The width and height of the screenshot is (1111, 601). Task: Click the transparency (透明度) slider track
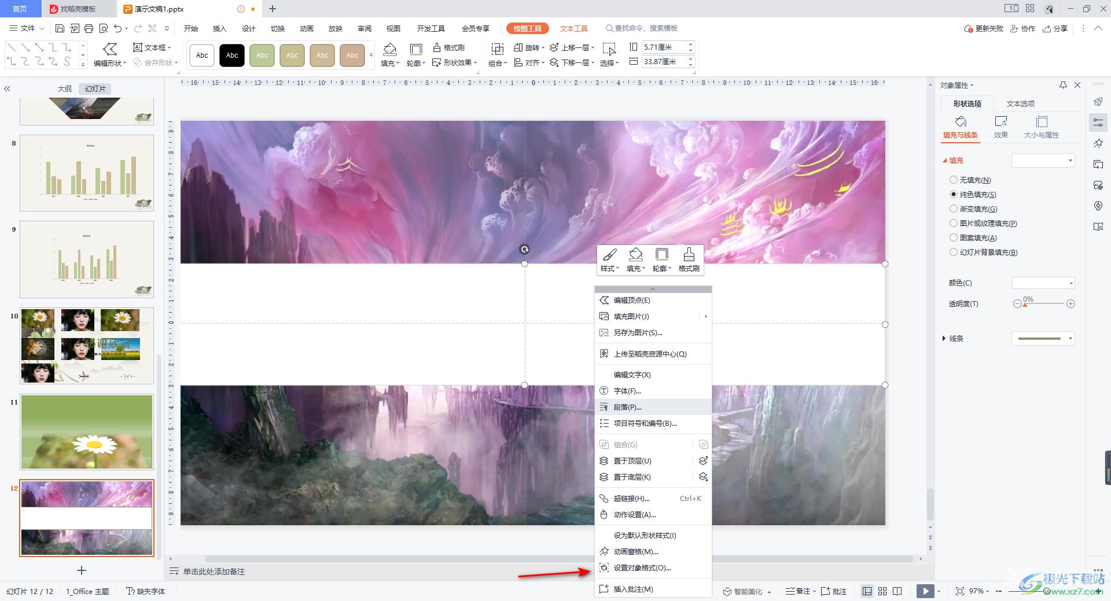(x=1044, y=303)
